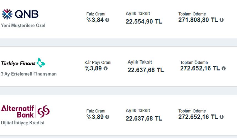Show info for QNB total 271.808,80 TL
Screen dimensions: 237x139
[x=222, y=20]
